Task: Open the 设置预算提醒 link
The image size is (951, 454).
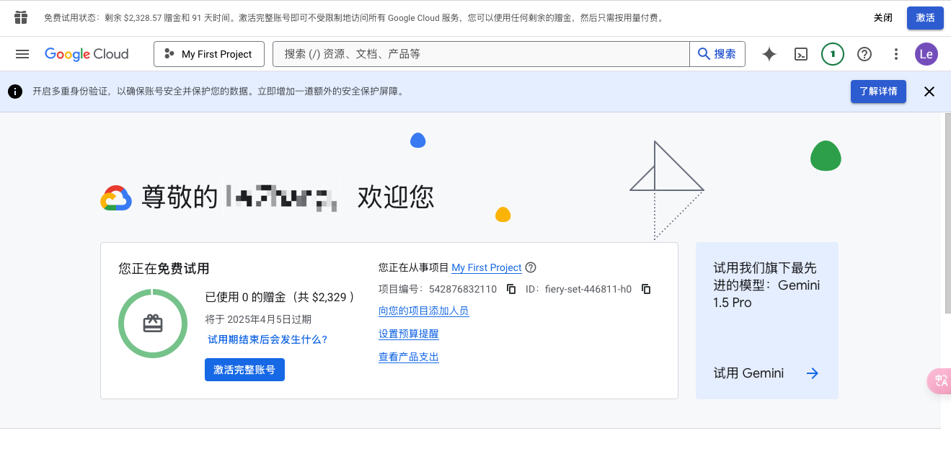Action: (x=409, y=334)
